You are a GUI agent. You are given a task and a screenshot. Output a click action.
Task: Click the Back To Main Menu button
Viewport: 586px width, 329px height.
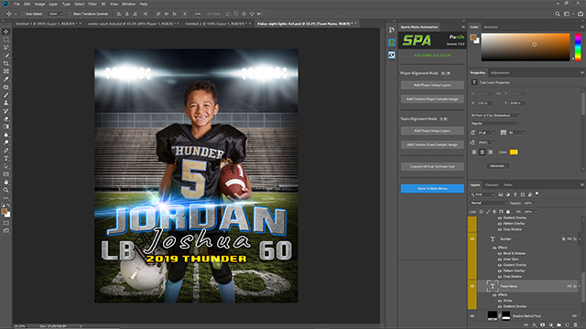click(x=432, y=188)
